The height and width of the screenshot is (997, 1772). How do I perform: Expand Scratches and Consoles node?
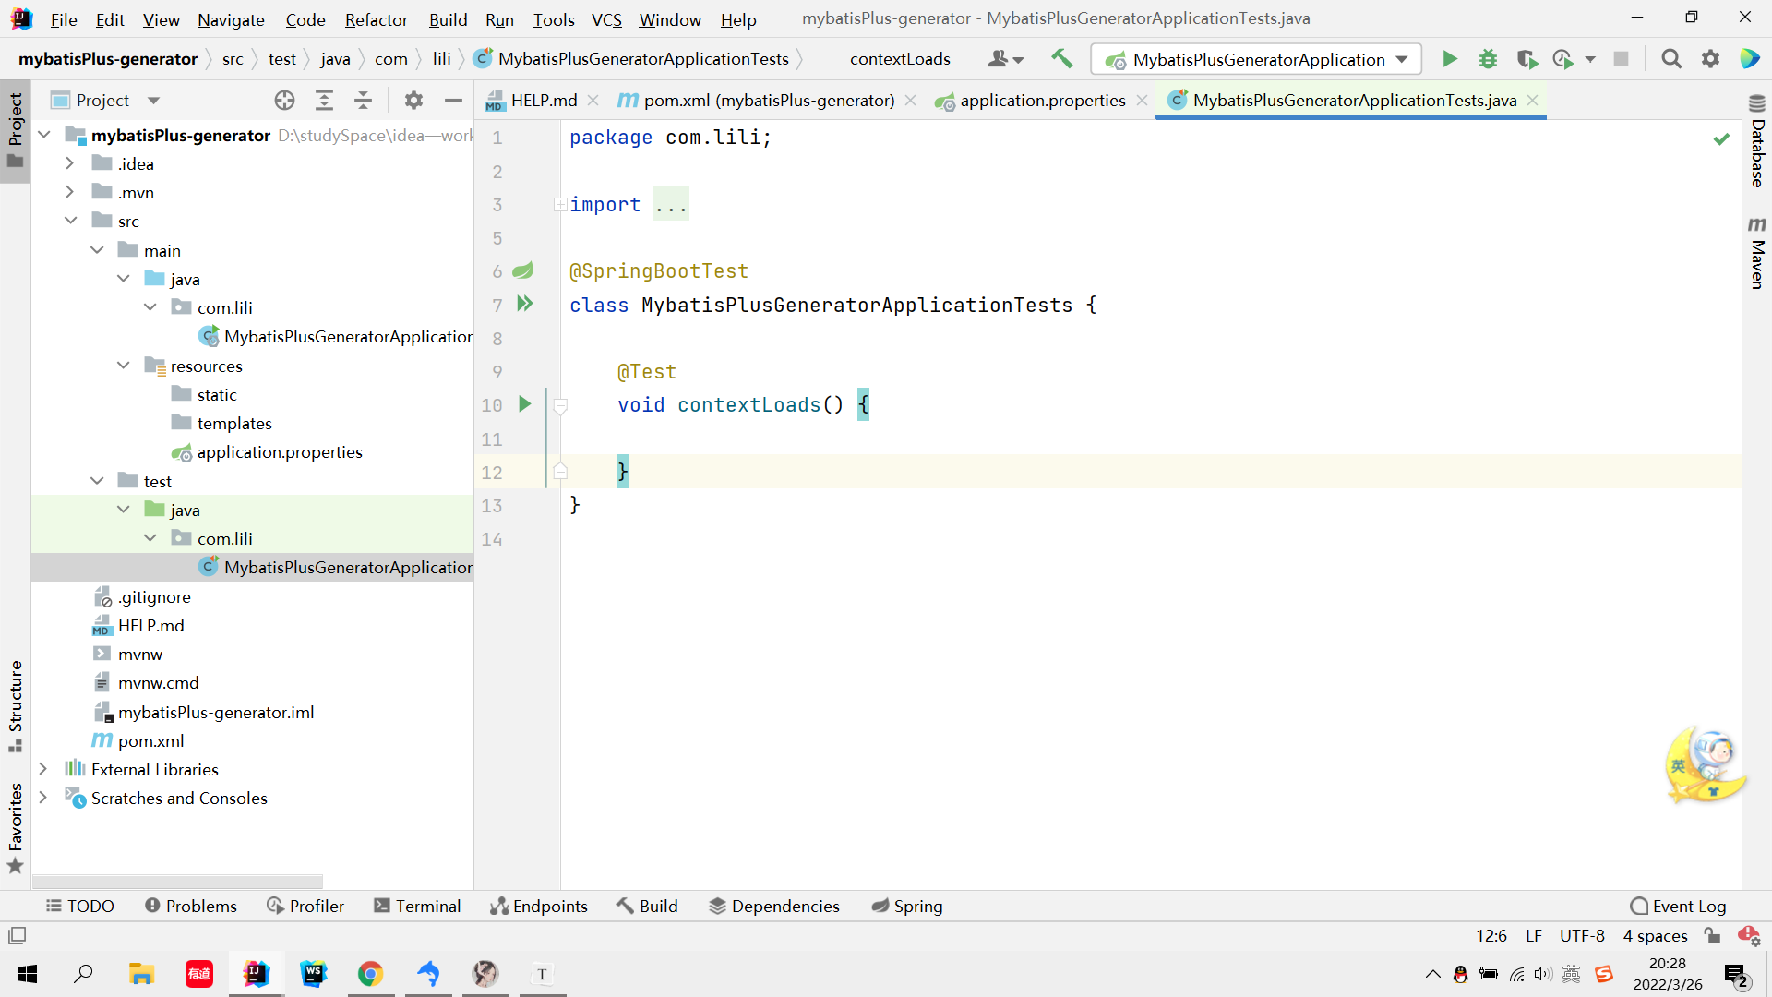tap(43, 798)
